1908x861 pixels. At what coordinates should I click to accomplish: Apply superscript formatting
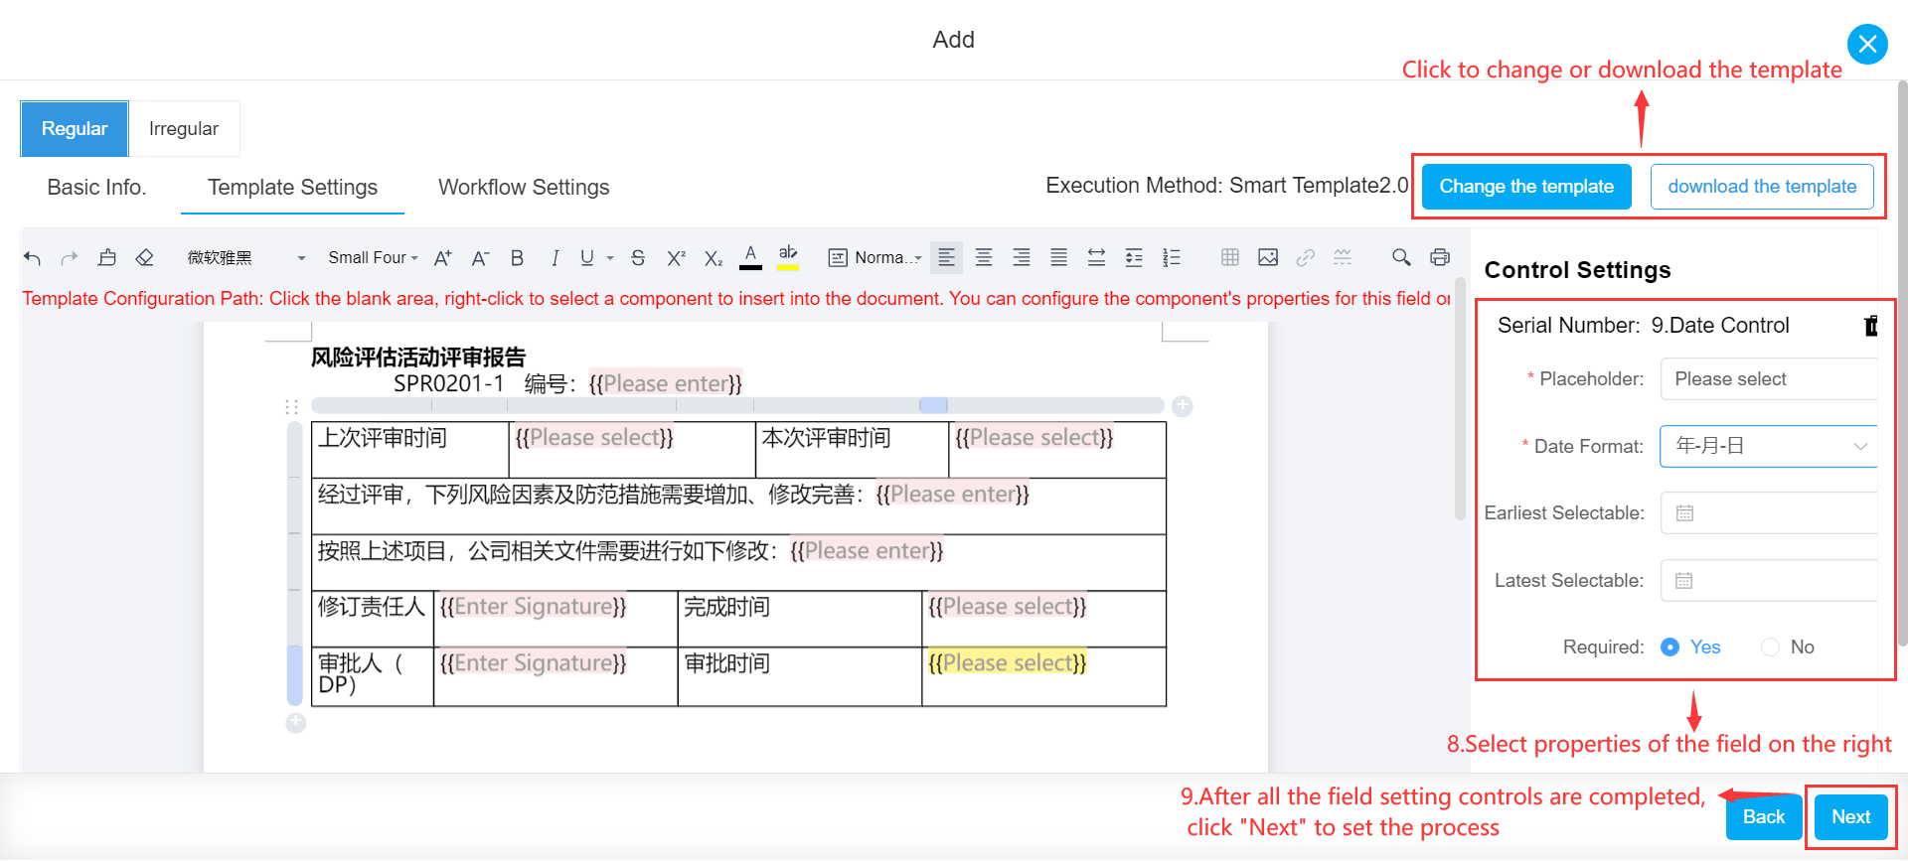point(676,258)
